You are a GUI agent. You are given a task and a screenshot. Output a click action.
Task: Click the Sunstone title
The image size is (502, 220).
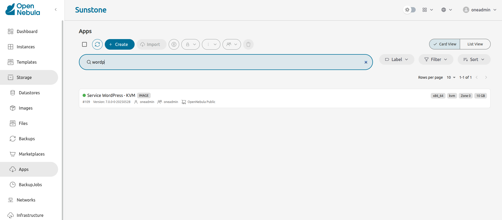pyautogui.click(x=91, y=10)
